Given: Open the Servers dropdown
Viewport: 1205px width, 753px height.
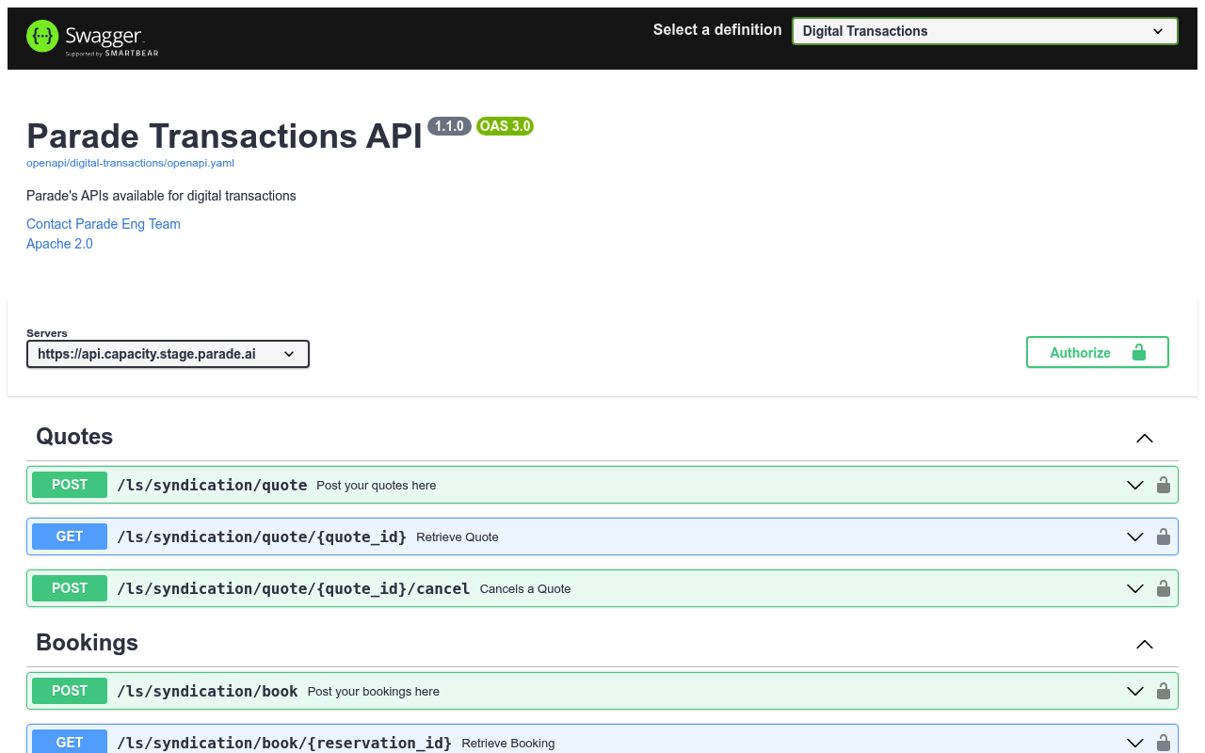Looking at the screenshot, I should pyautogui.click(x=168, y=354).
